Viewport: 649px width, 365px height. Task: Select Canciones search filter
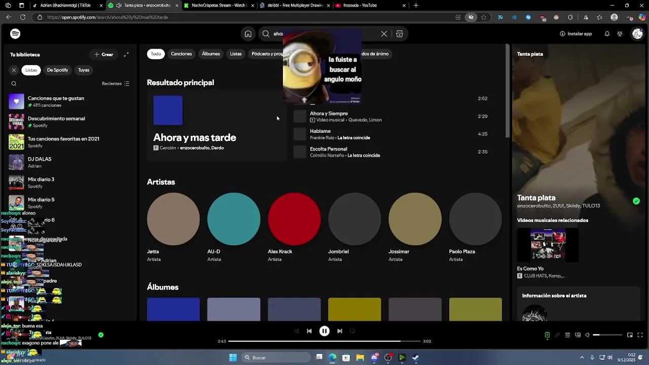pyautogui.click(x=181, y=54)
